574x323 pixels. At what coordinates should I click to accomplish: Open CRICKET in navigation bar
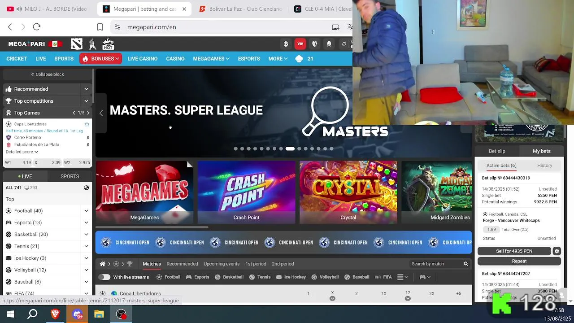coord(17,59)
